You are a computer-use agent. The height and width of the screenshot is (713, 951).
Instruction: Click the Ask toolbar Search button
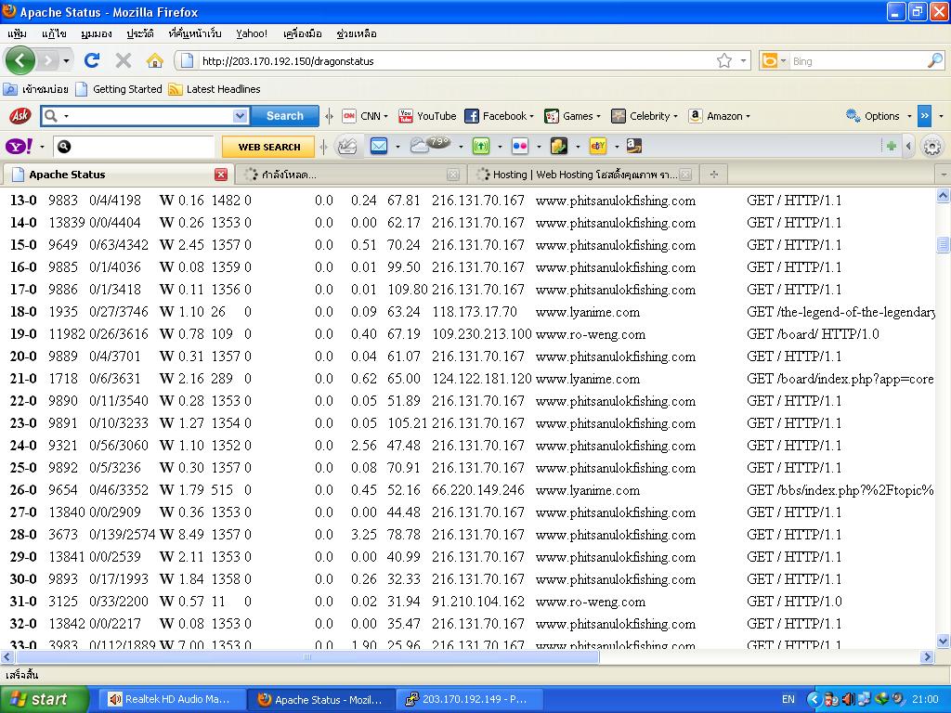pyautogui.click(x=284, y=116)
